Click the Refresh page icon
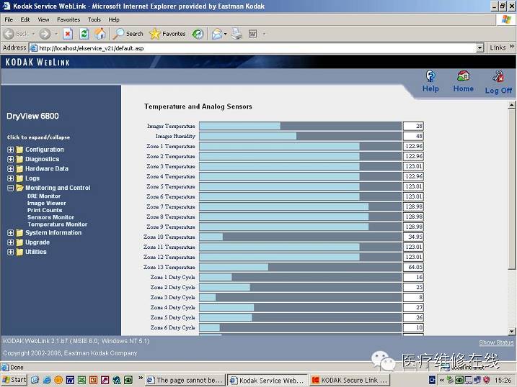Screen dimensions: 517x387 84,34
